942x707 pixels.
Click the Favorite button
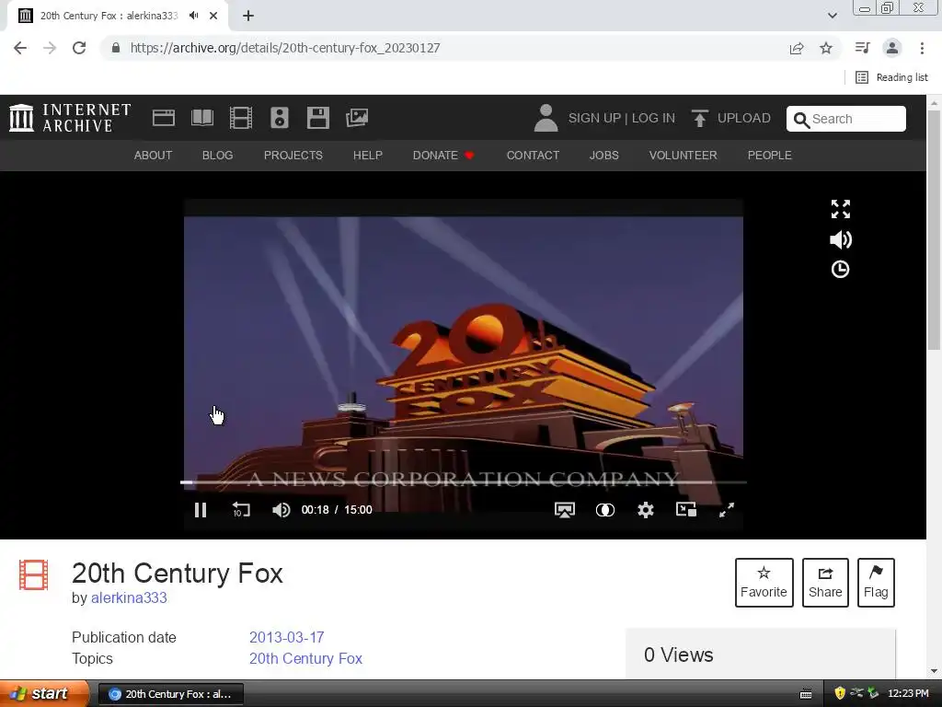764,583
